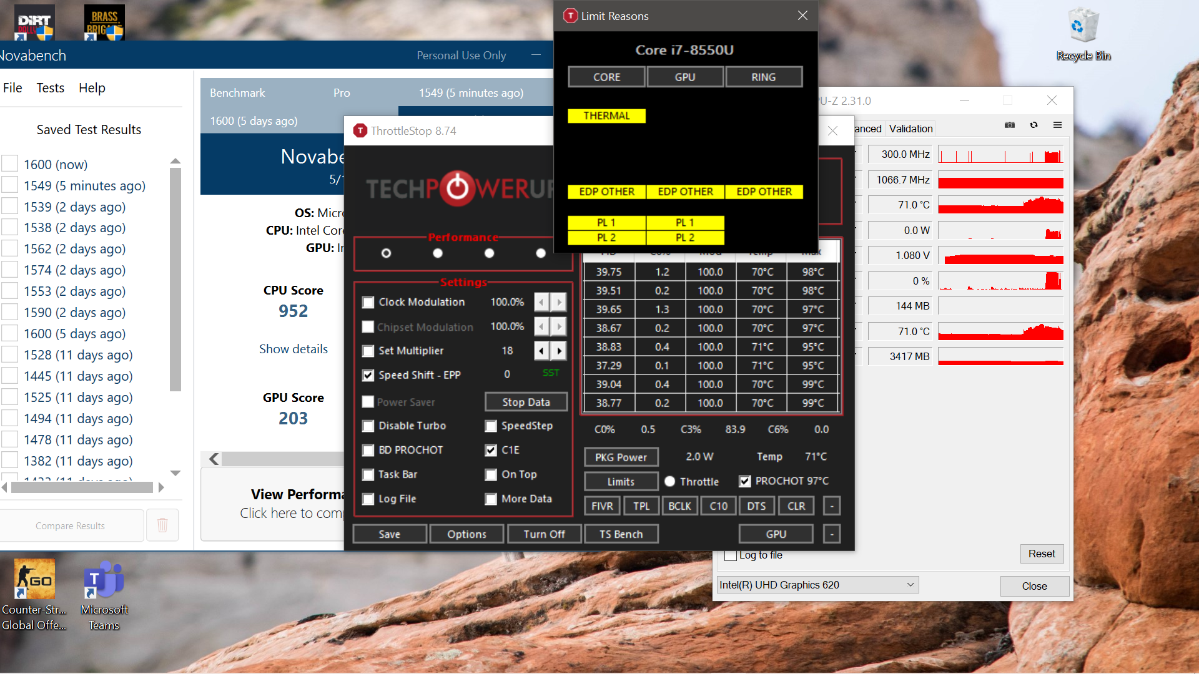Click the minus button next to GPU button
The width and height of the screenshot is (1199, 674).
point(832,534)
